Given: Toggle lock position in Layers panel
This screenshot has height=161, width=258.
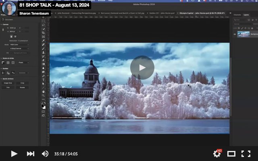Looking at the screenshot, I should (x=246, y=28).
